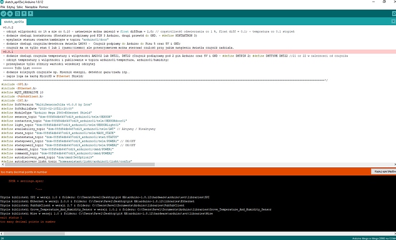
Task: Click the '#define contactron_topic' line
Action: pyautogui.click(x=64, y=121)
